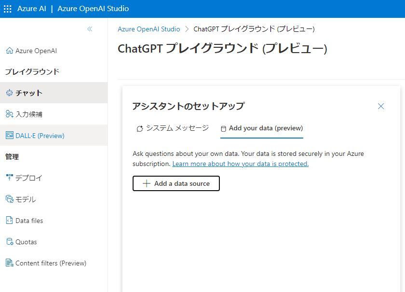405x292 pixels.
Task: Switch to the システム メッセージ tab
Action: pyautogui.click(x=173, y=128)
